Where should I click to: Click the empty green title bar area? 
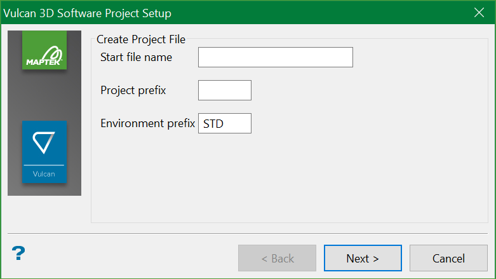click(x=318, y=13)
